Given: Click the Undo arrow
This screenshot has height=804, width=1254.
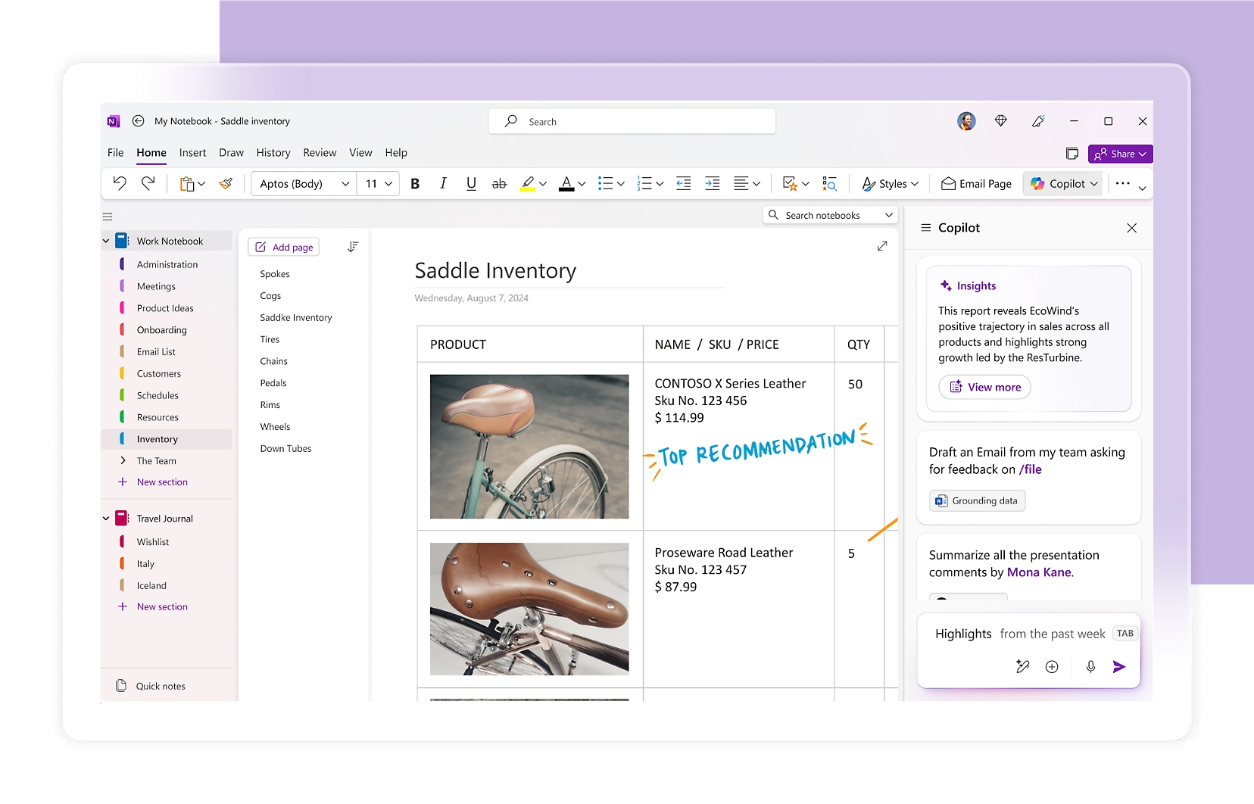Looking at the screenshot, I should [x=120, y=183].
